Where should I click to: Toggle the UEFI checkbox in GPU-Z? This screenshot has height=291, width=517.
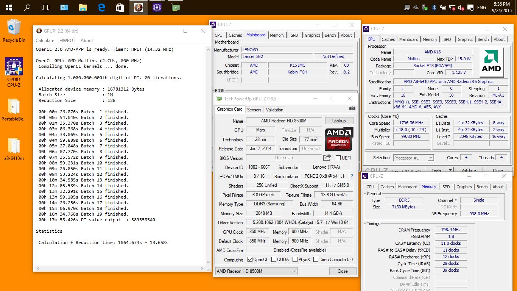coord(338,158)
